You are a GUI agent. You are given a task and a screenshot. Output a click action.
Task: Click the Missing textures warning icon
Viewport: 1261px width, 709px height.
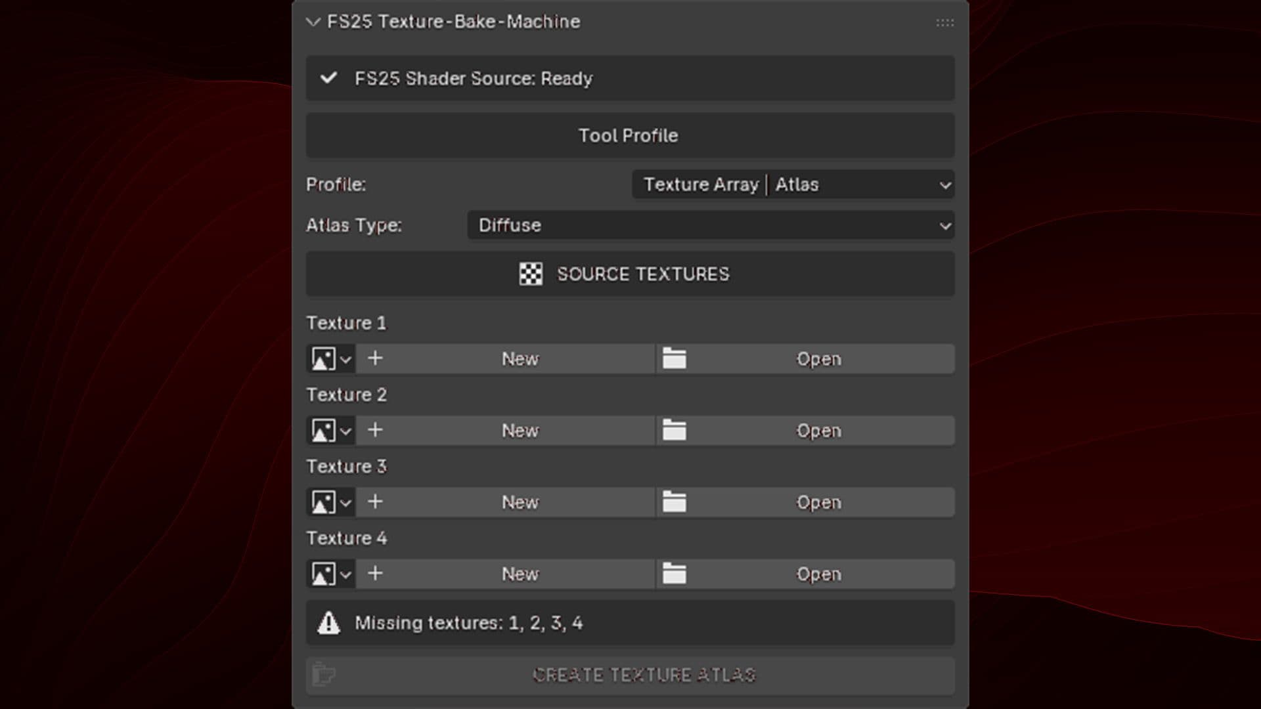coord(328,623)
